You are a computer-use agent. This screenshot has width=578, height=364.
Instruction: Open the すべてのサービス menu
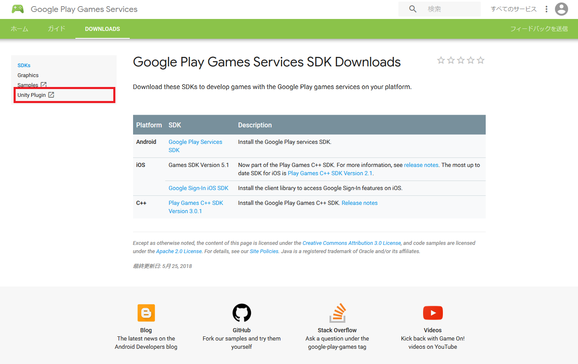514,9
